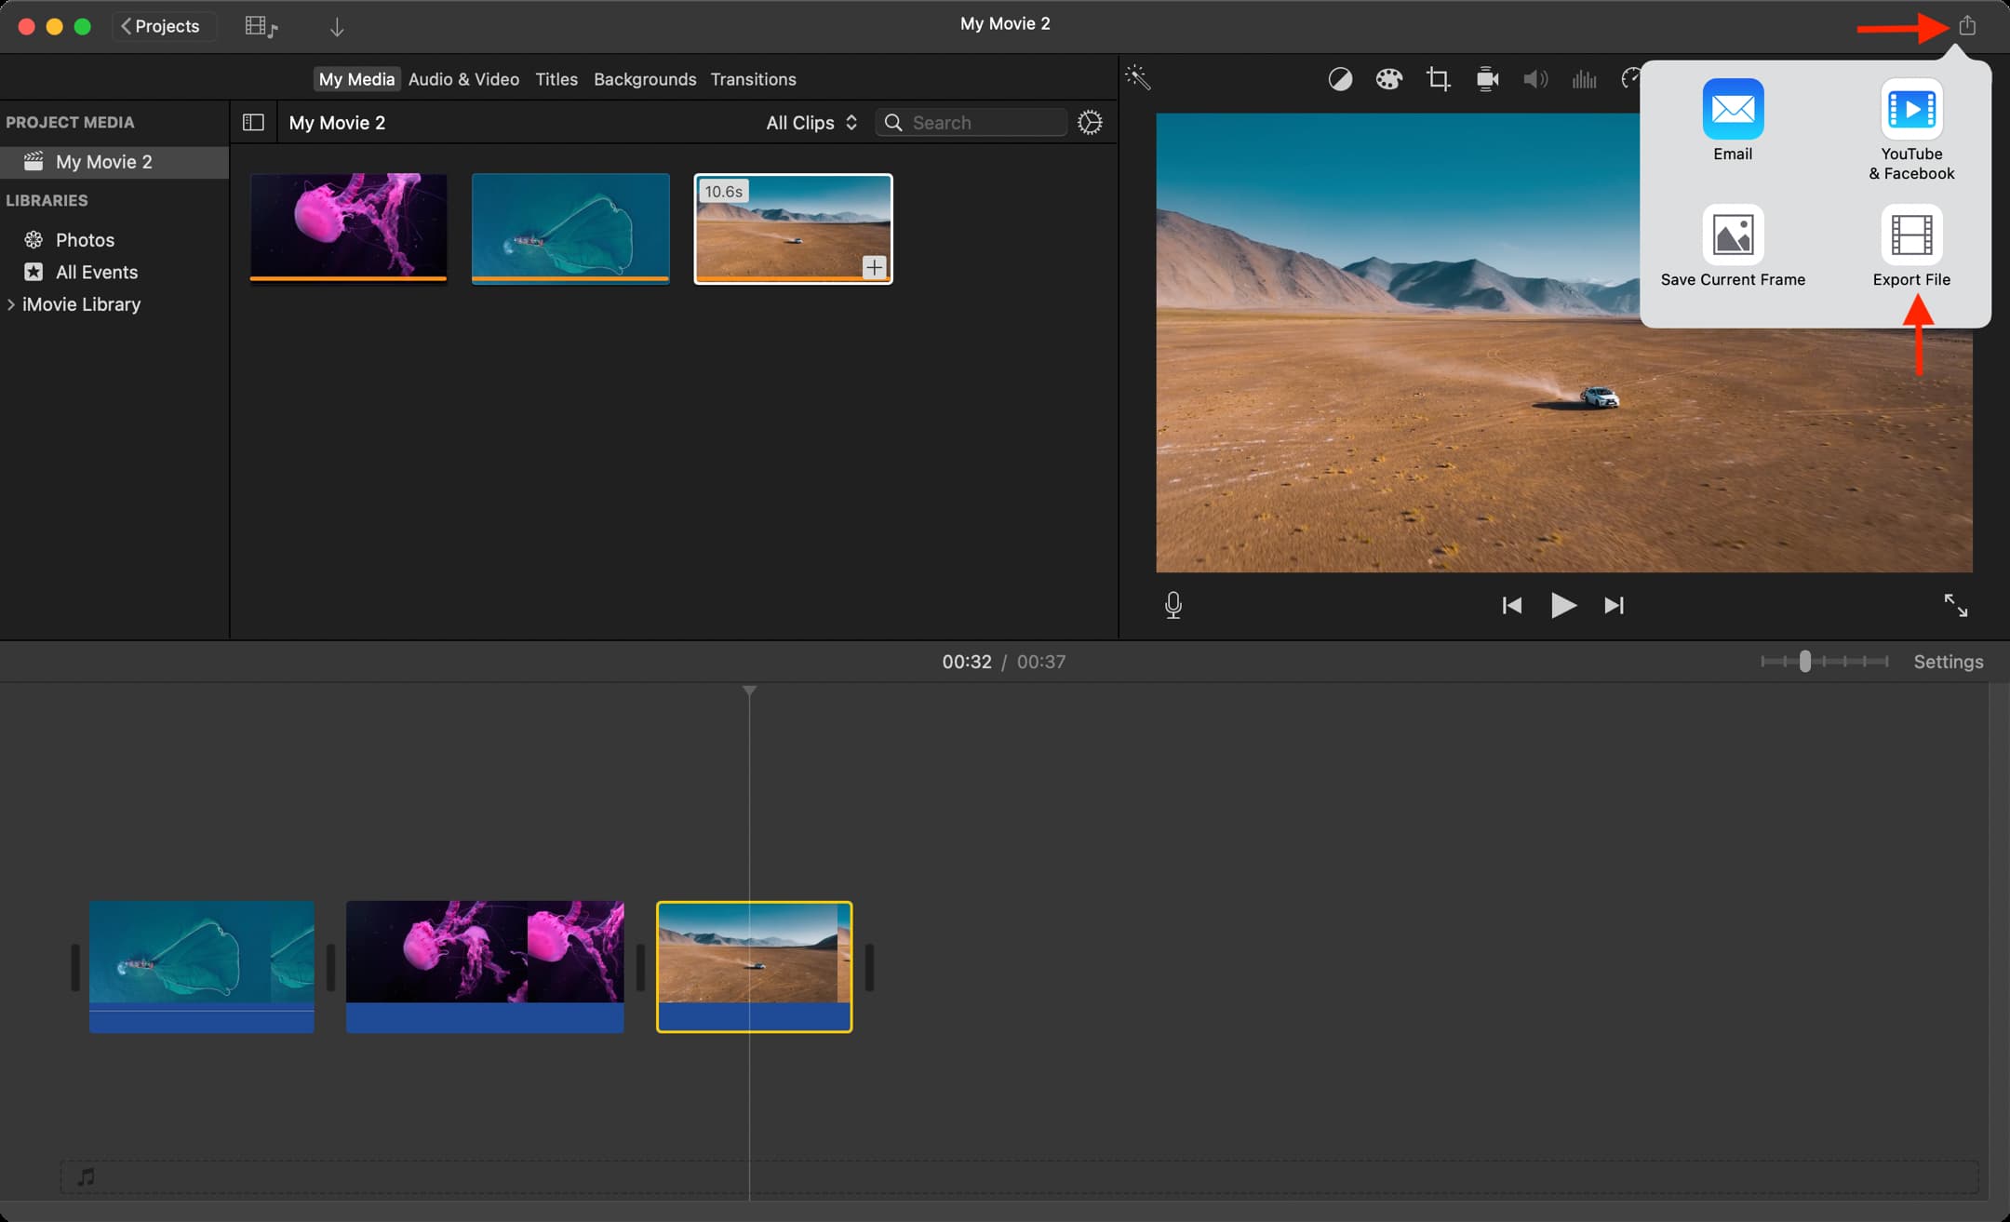The height and width of the screenshot is (1222, 2010).
Task: Select the boat aerial clip in browser
Action: click(x=570, y=228)
